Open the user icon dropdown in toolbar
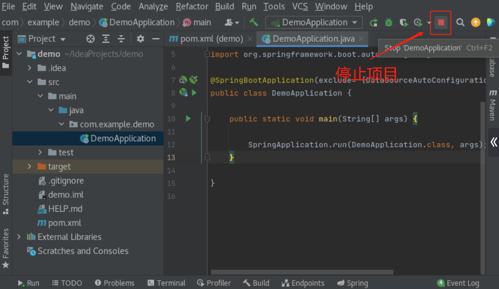The image size is (499, 289). tap(231, 23)
